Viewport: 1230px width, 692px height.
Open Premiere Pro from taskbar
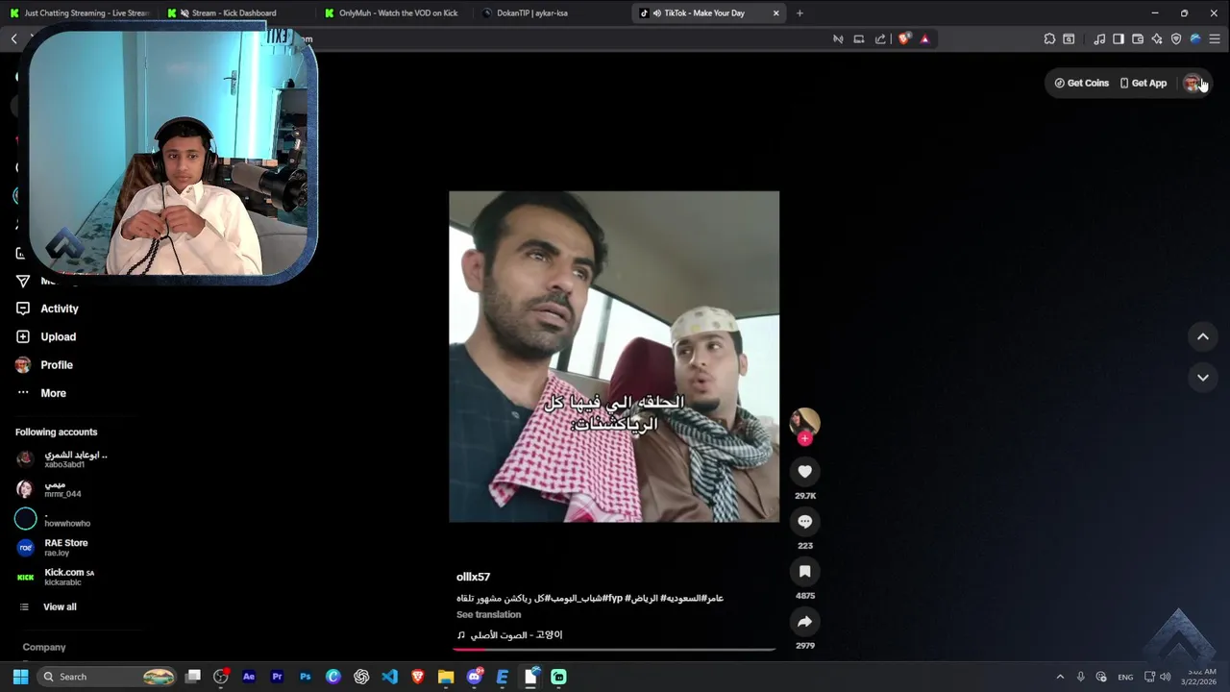pyautogui.click(x=277, y=677)
